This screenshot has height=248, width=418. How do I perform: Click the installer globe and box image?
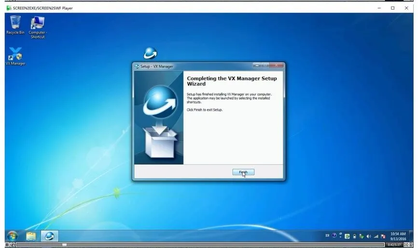pos(159,117)
